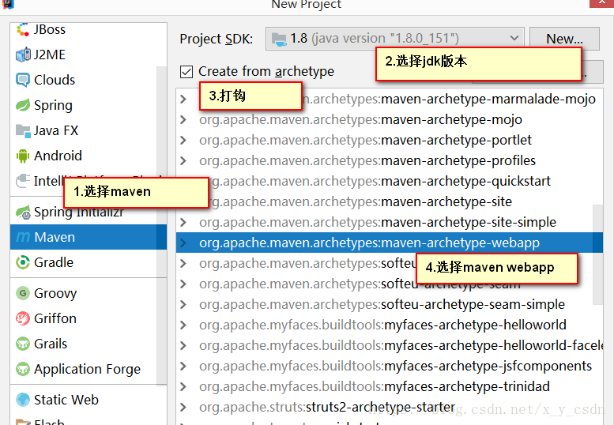The image size is (614, 425).
Task: Expand the maven-archetype-site-simple node
Action: (183, 222)
